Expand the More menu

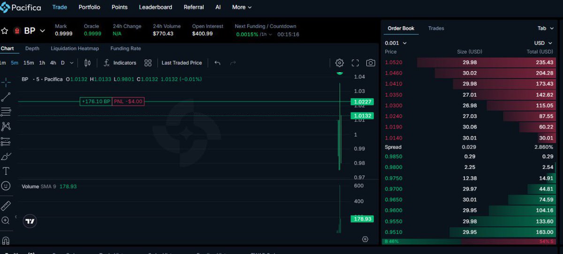242,7
